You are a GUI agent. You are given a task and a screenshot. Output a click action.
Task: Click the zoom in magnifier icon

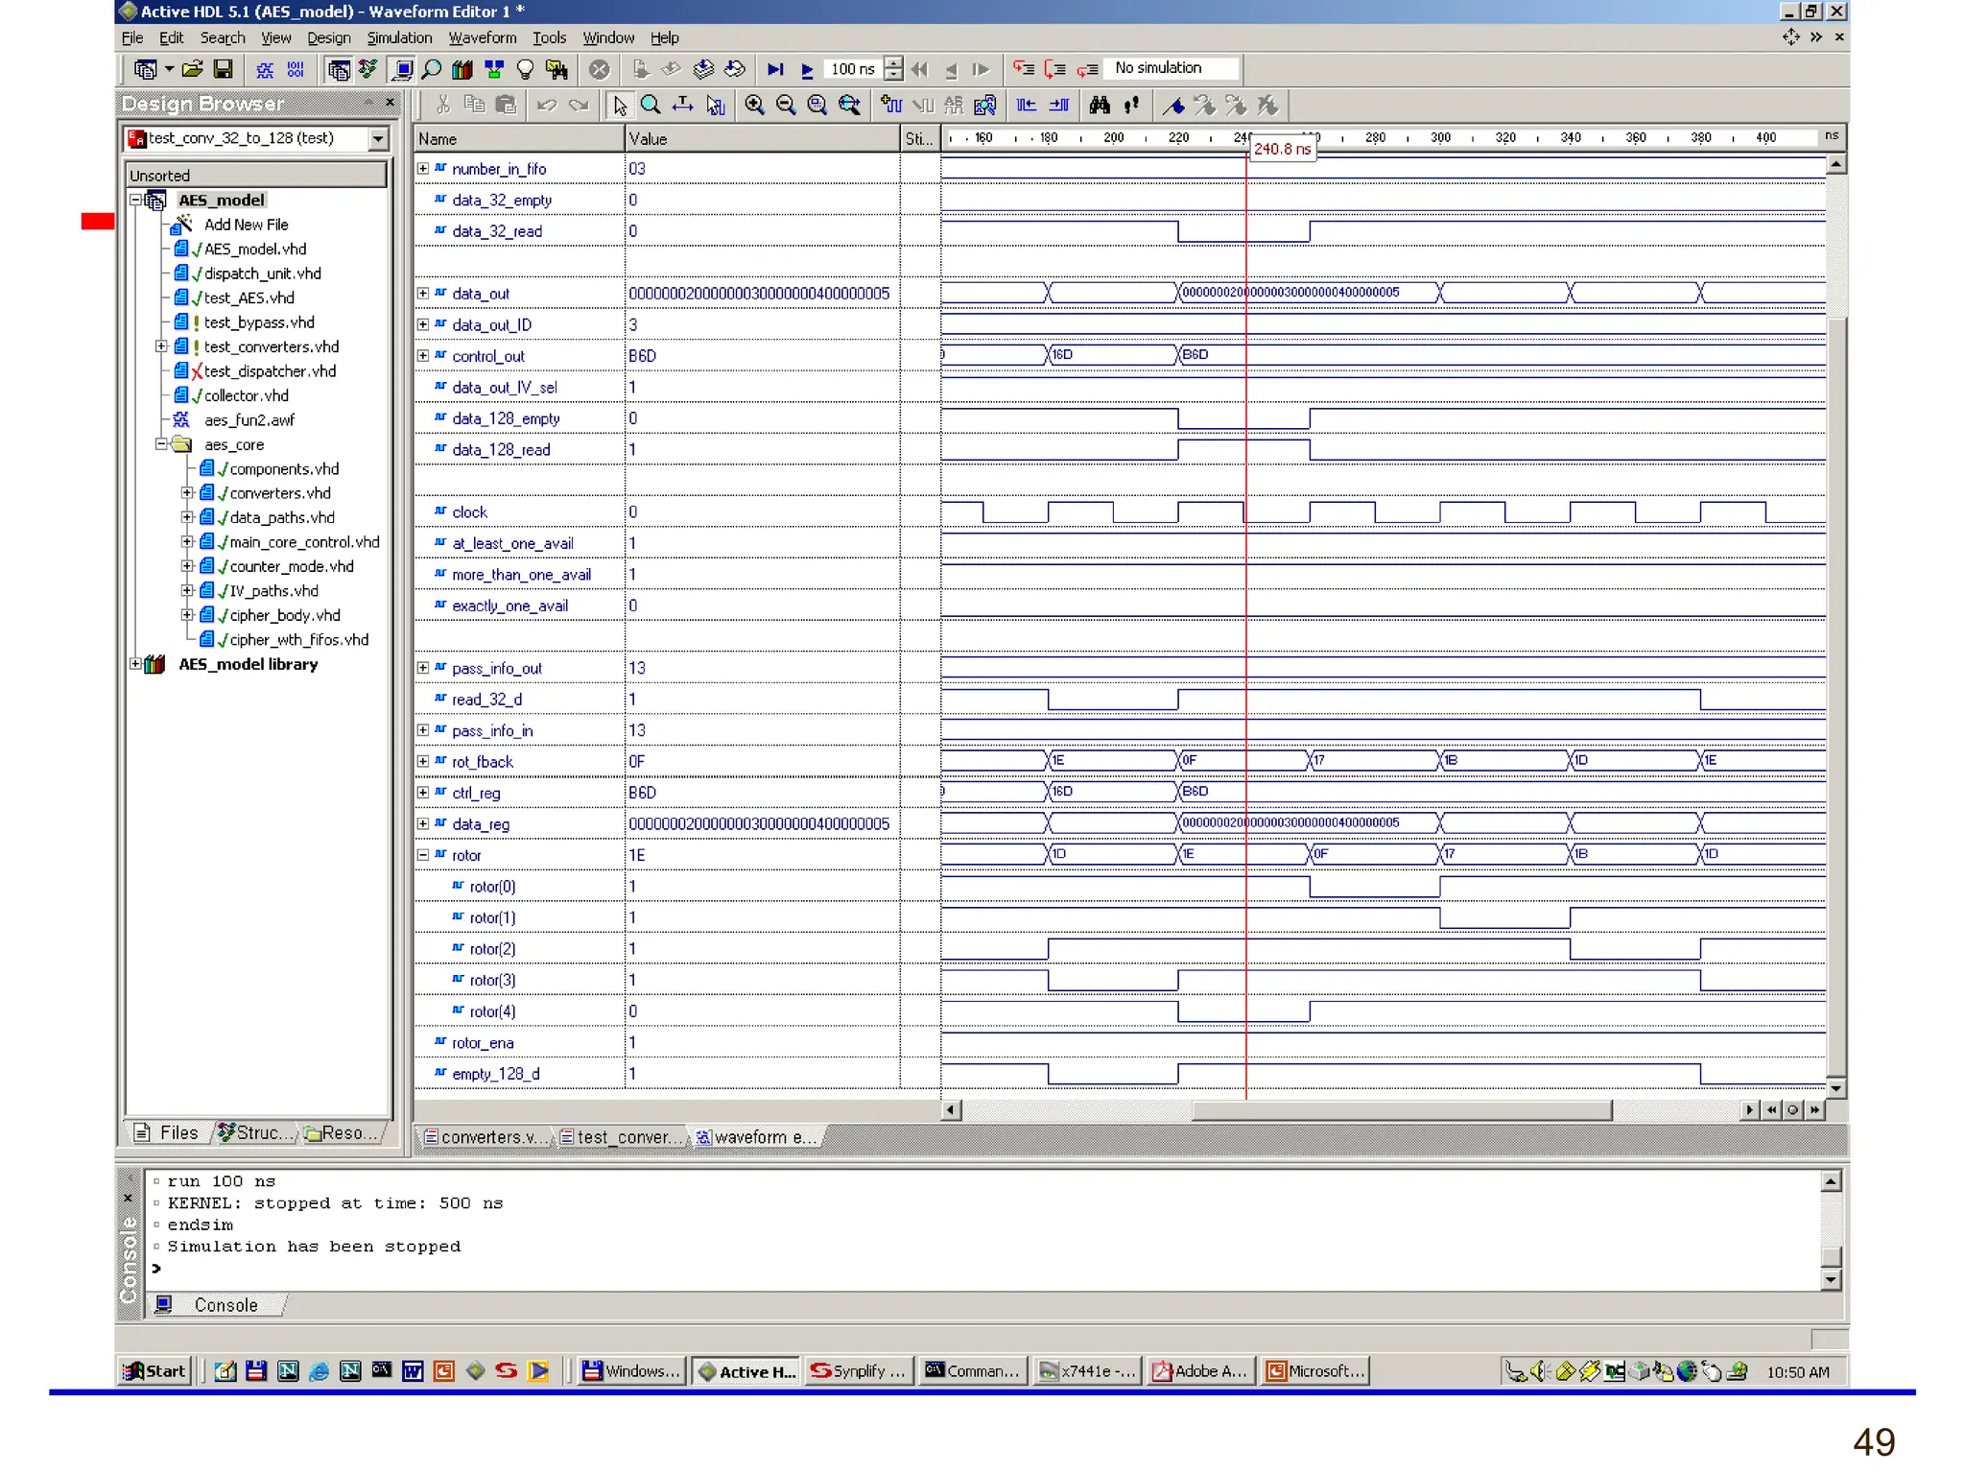point(754,106)
